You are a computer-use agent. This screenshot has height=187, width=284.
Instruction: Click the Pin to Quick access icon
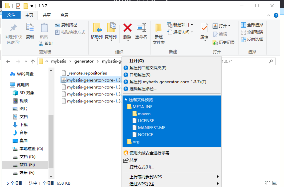pyautogui.click(x=13, y=28)
